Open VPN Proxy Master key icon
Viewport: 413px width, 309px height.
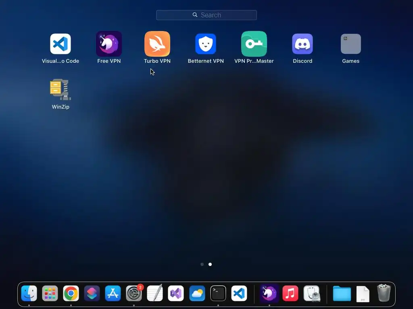254,44
